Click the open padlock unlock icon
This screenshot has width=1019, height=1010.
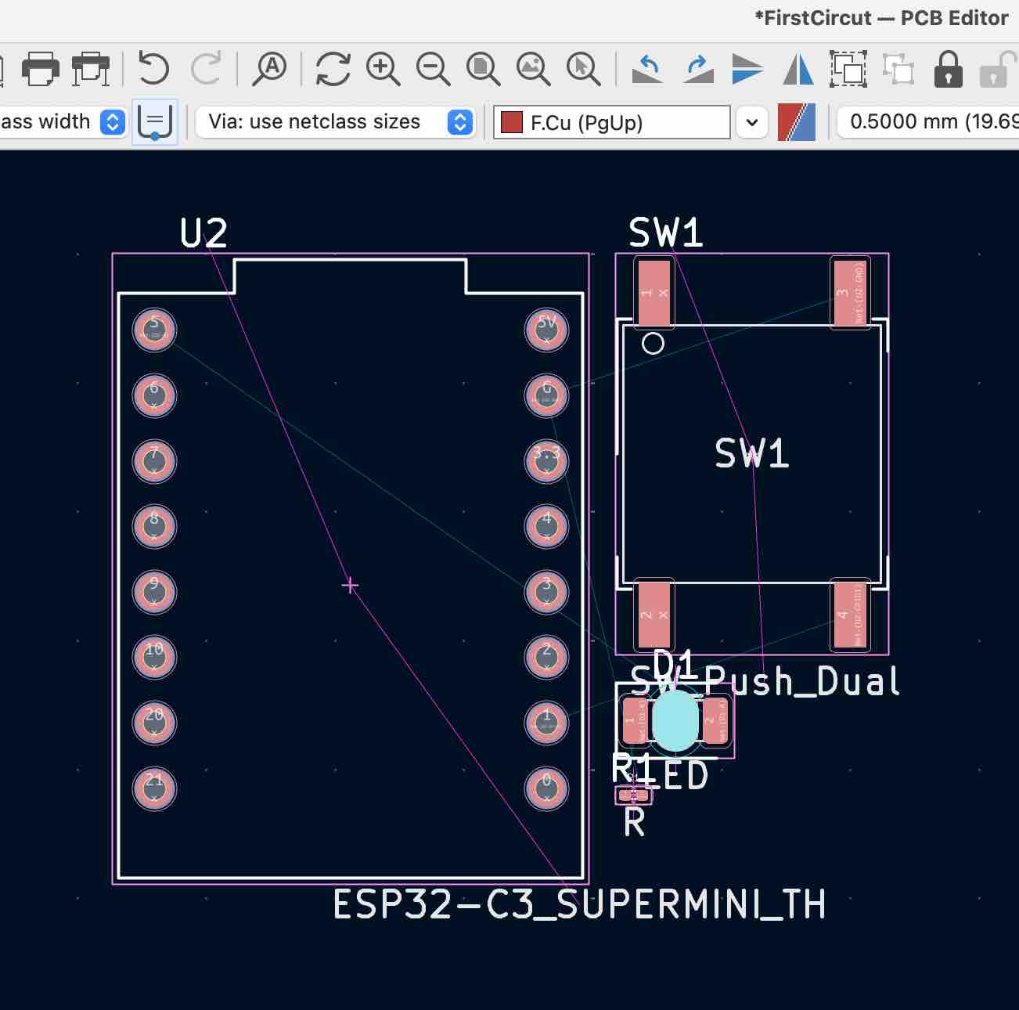[998, 69]
